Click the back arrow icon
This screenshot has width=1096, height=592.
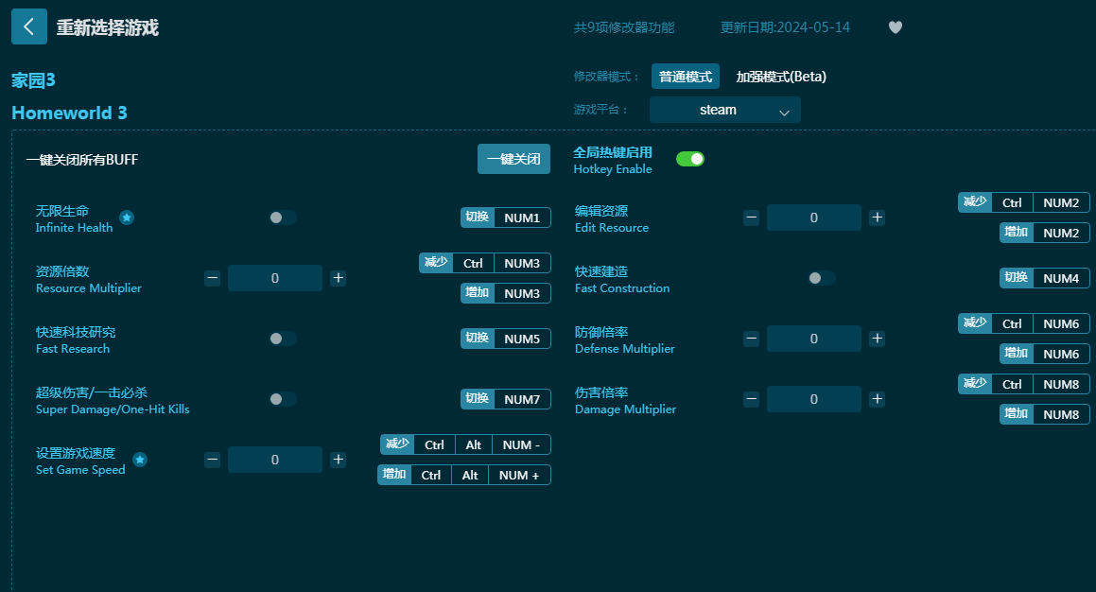tap(29, 26)
